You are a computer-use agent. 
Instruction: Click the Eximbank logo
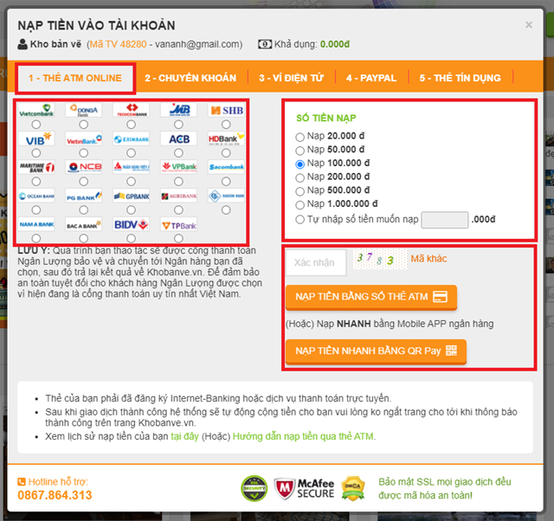(131, 138)
